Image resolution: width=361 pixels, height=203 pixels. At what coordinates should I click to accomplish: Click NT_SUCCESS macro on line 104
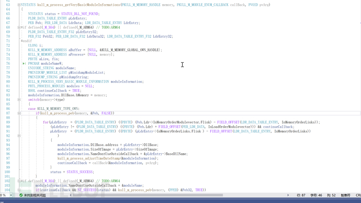pyautogui.click(x=87, y=190)
